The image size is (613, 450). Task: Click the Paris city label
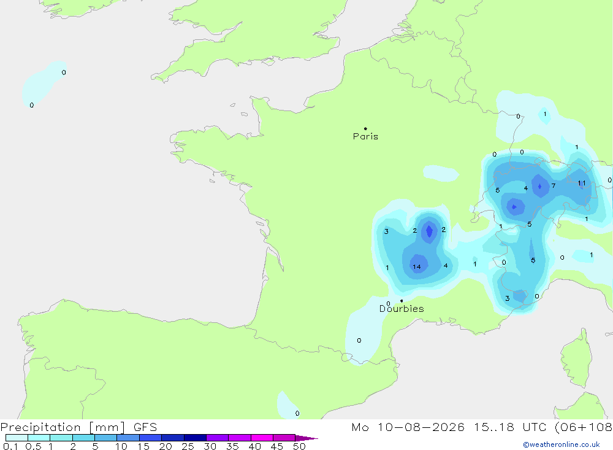tap(365, 136)
